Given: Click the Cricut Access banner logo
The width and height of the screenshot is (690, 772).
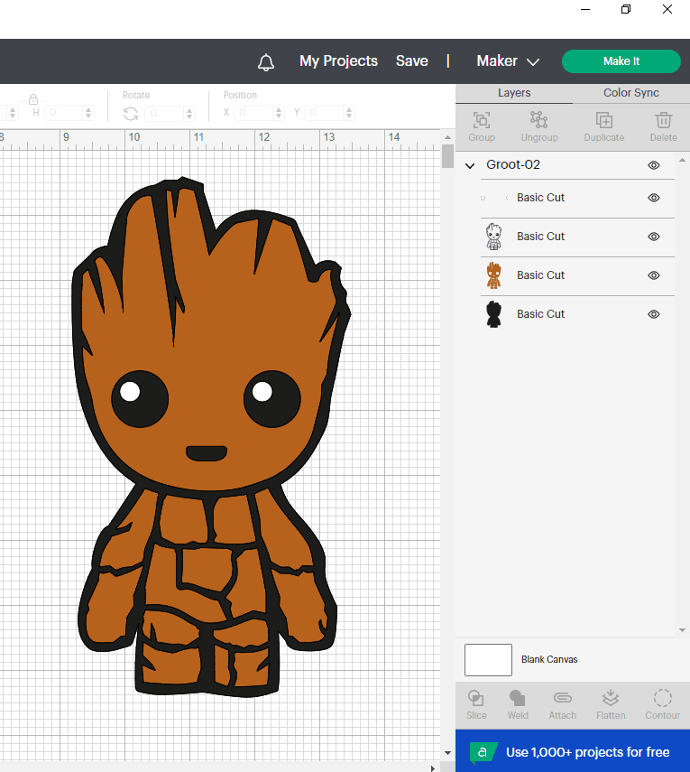Looking at the screenshot, I should (483, 752).
